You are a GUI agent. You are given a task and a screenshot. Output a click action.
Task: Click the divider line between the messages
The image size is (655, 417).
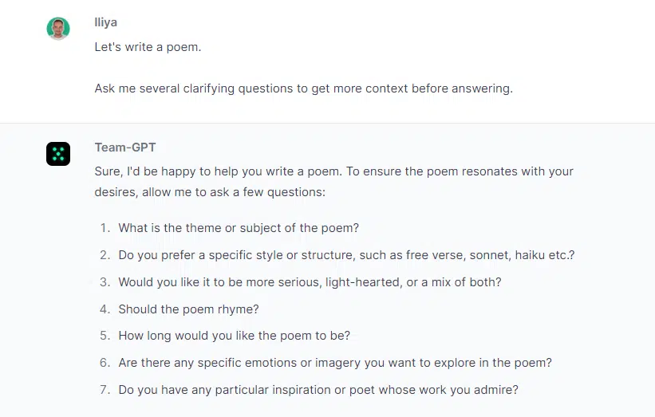click(327, 123)
